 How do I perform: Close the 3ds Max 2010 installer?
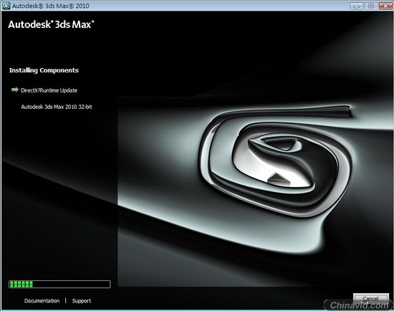385,6
